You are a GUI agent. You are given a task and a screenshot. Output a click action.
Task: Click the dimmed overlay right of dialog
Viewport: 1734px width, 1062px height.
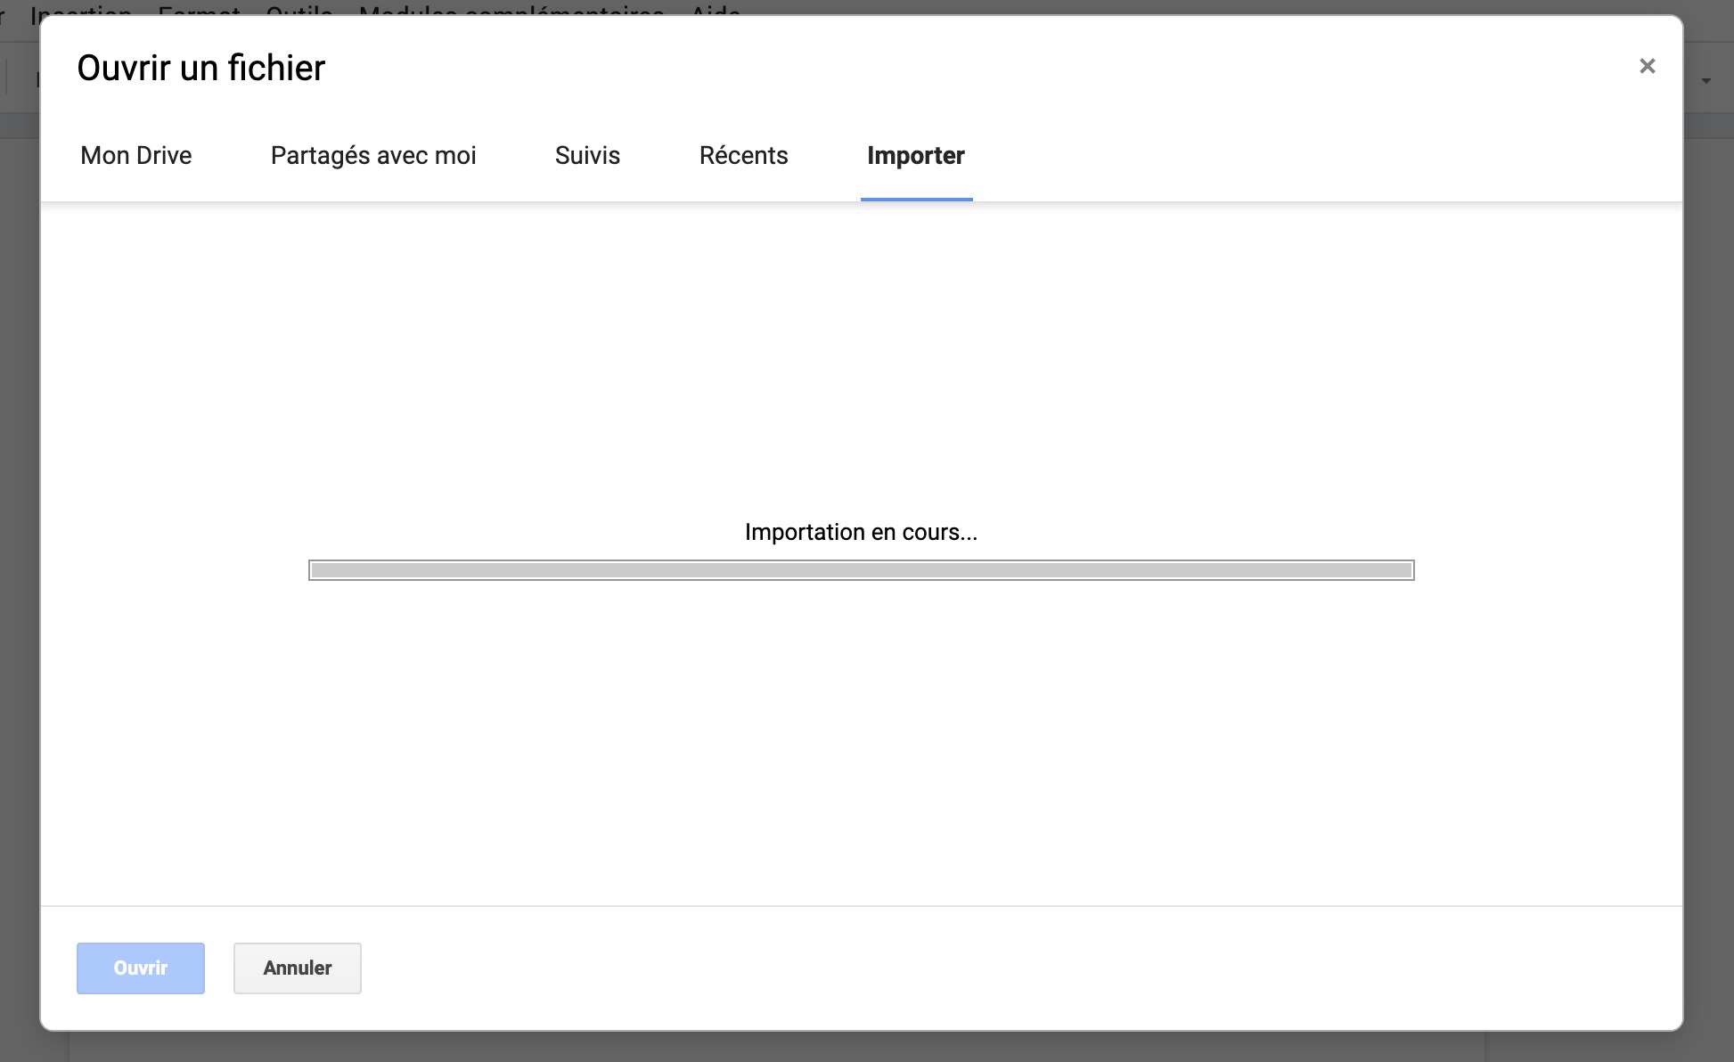point(1708,535)
